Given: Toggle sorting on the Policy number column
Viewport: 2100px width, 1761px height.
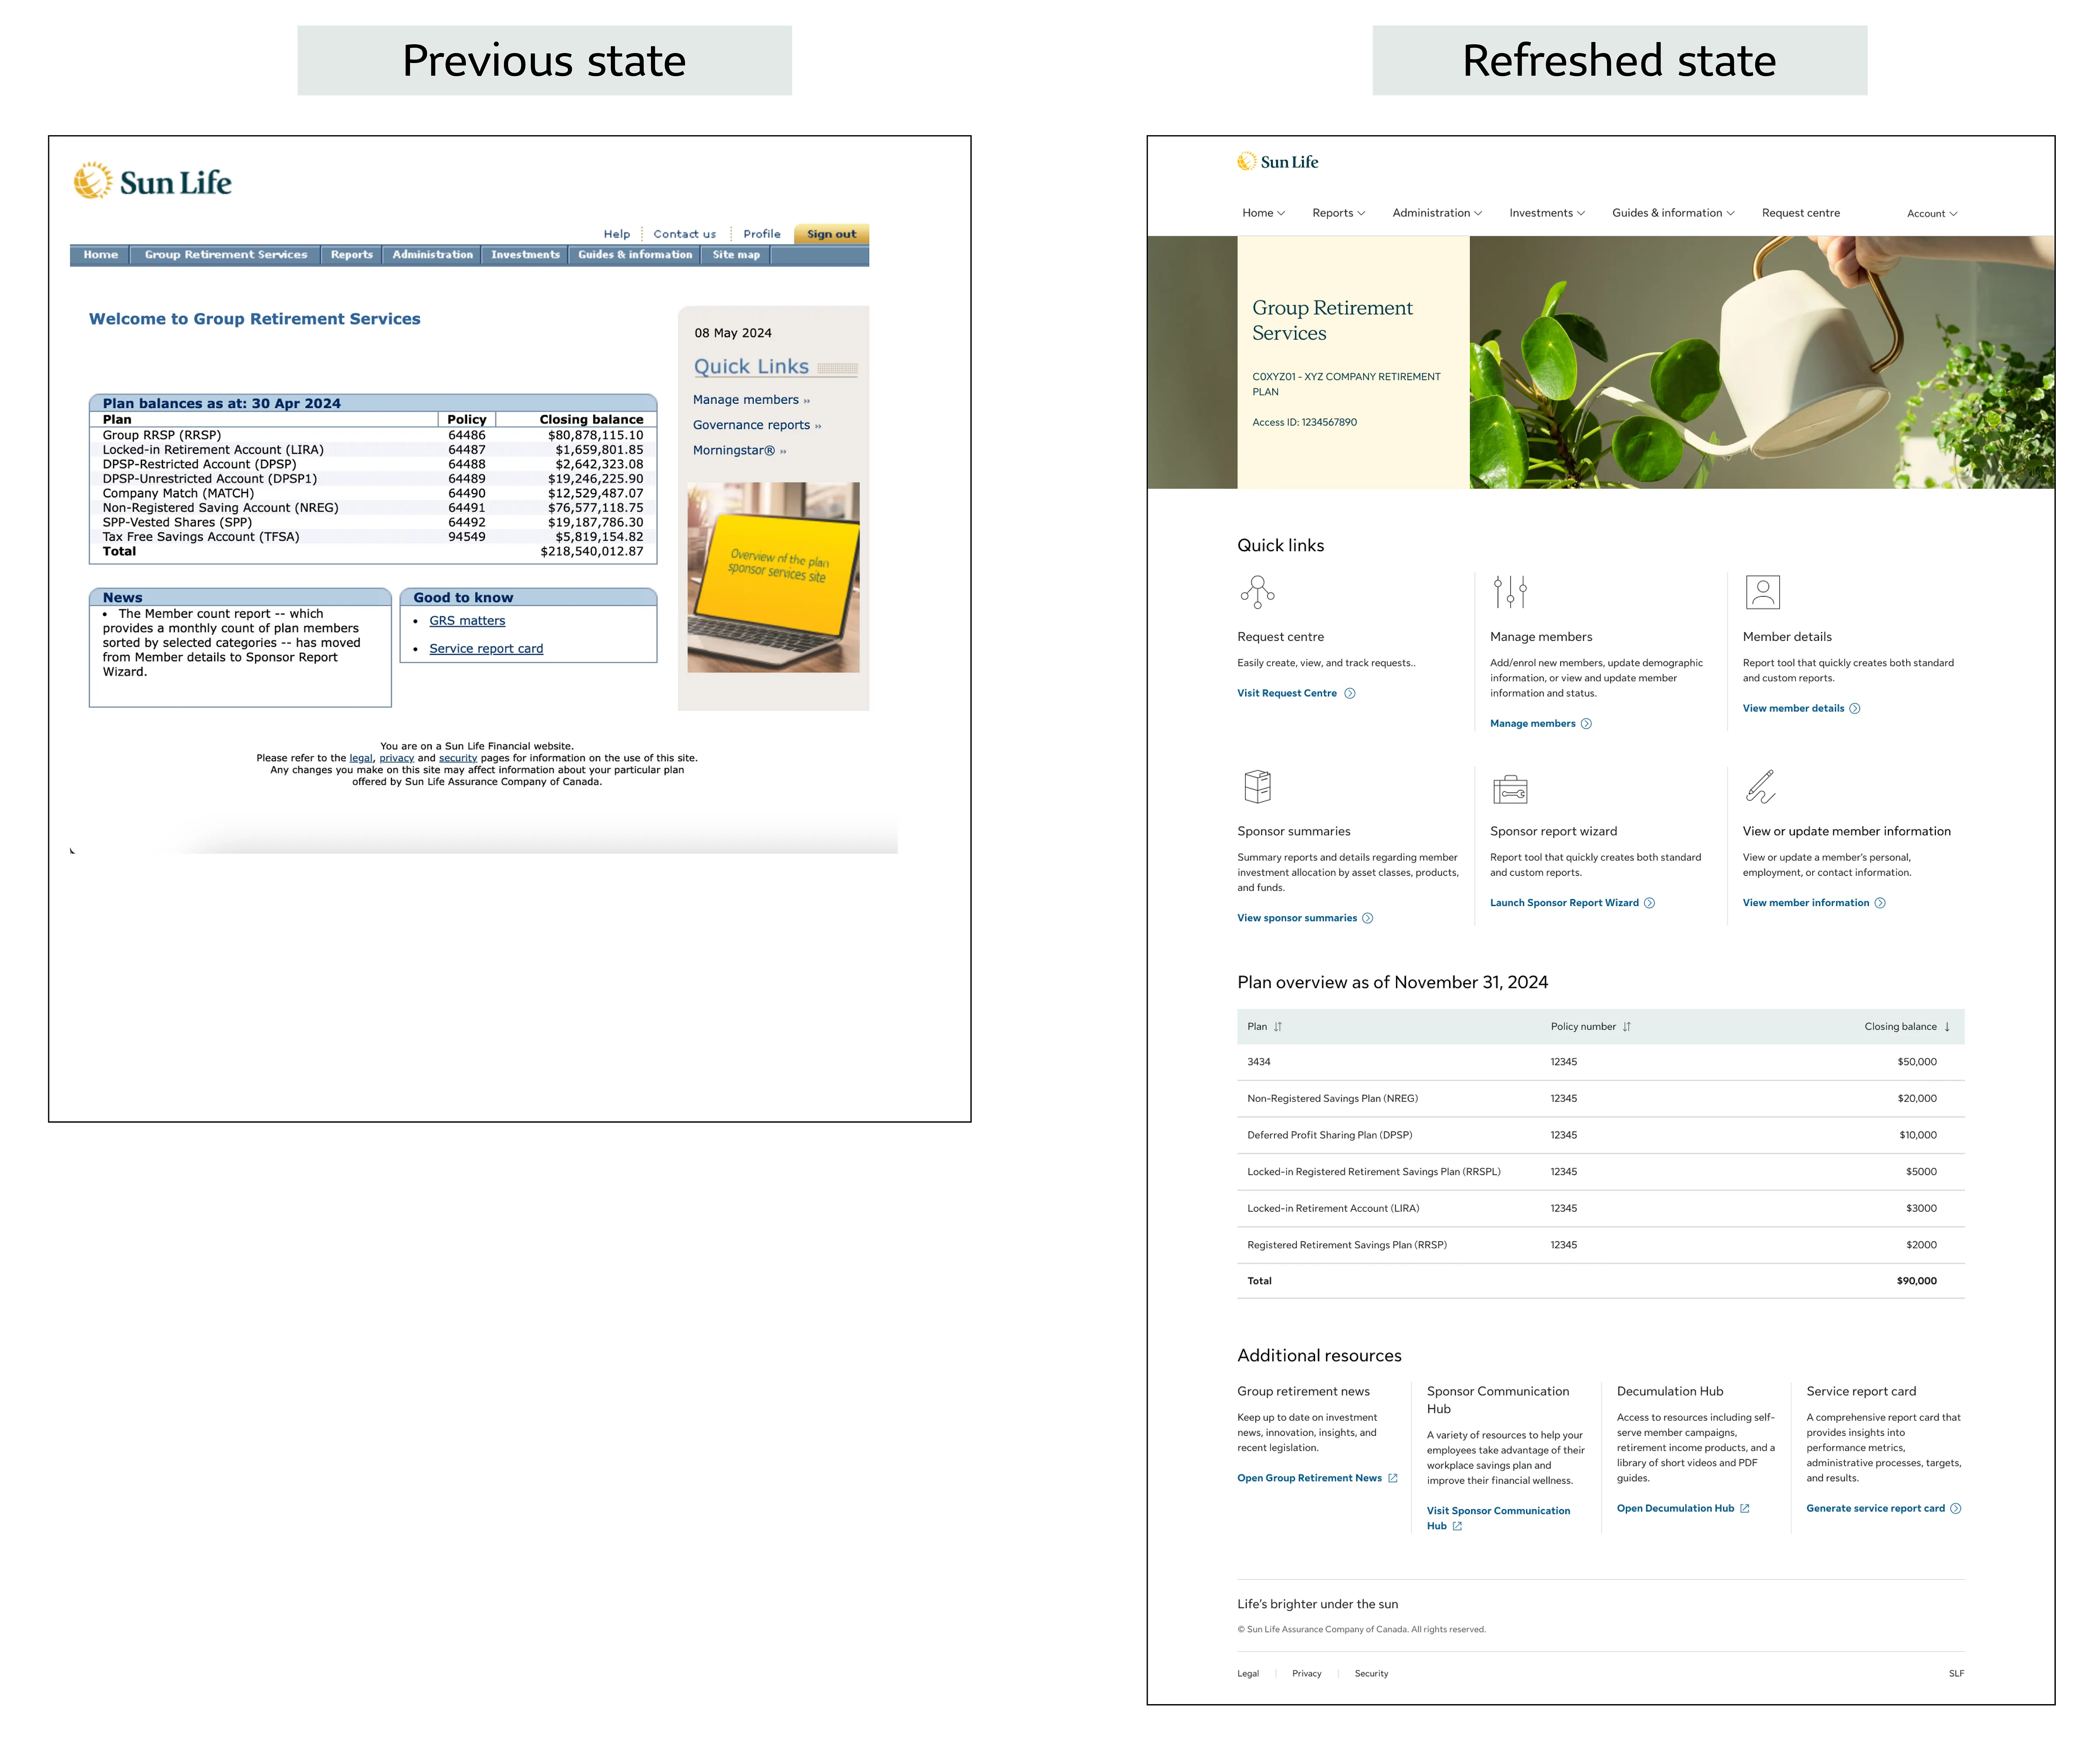Looking at the screenshot, I should coord(1627,1026).
